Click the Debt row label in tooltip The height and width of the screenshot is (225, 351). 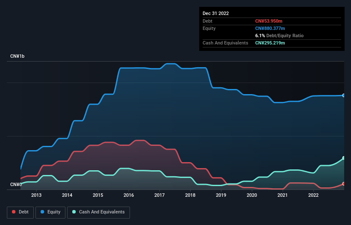pyautogui.click(x=207, y=21)
